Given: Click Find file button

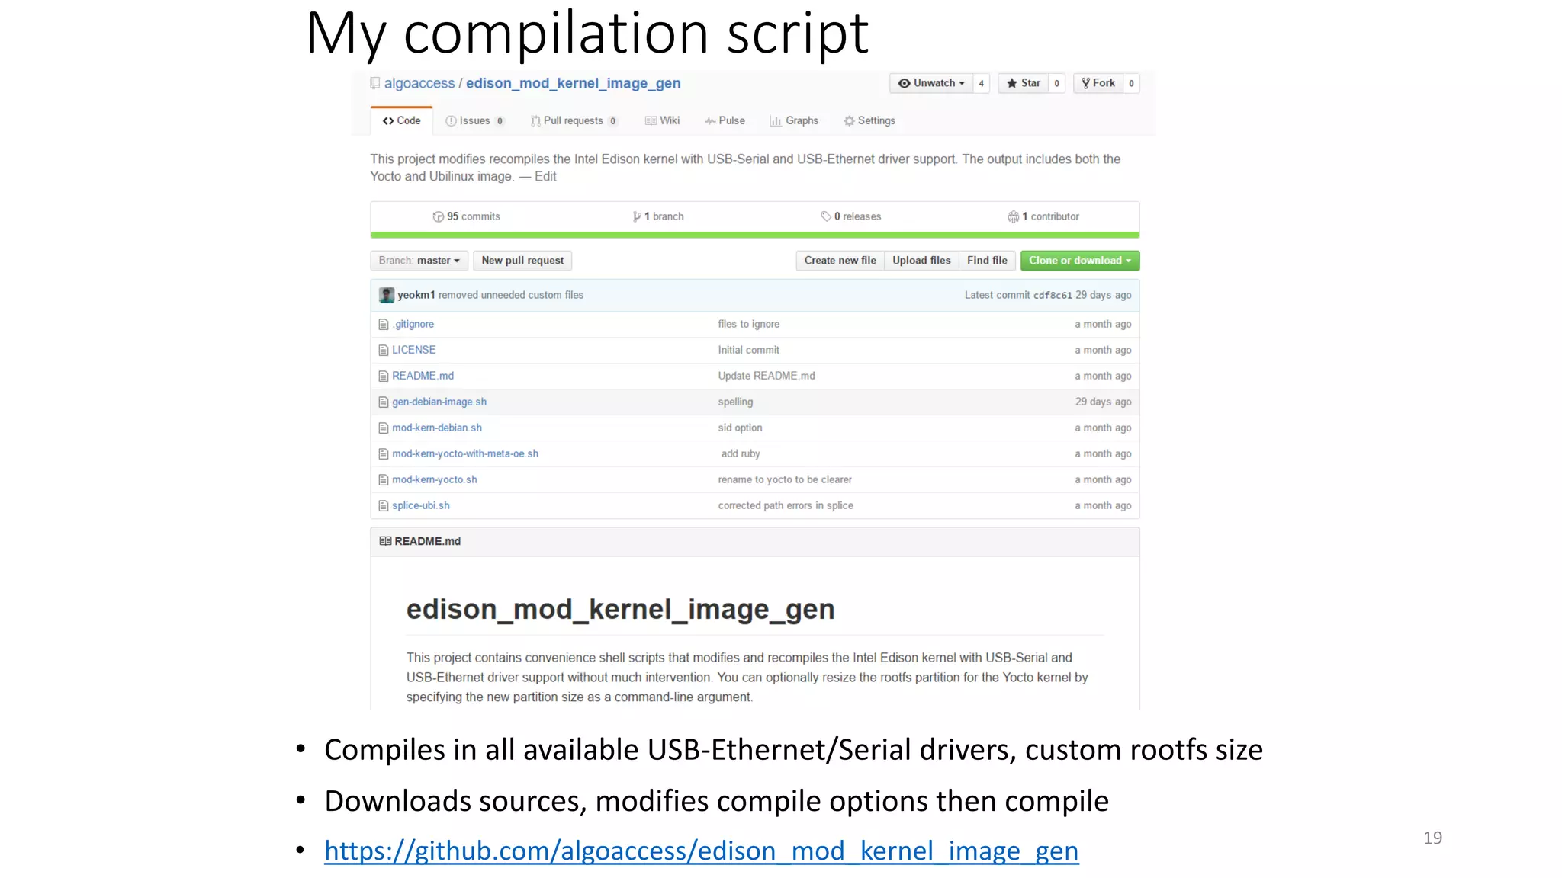Looking at the screenshot, I should 987,261.
